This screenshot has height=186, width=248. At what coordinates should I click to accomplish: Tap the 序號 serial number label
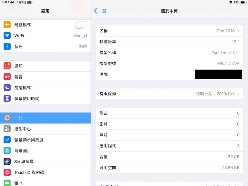(x=103, y=74)
